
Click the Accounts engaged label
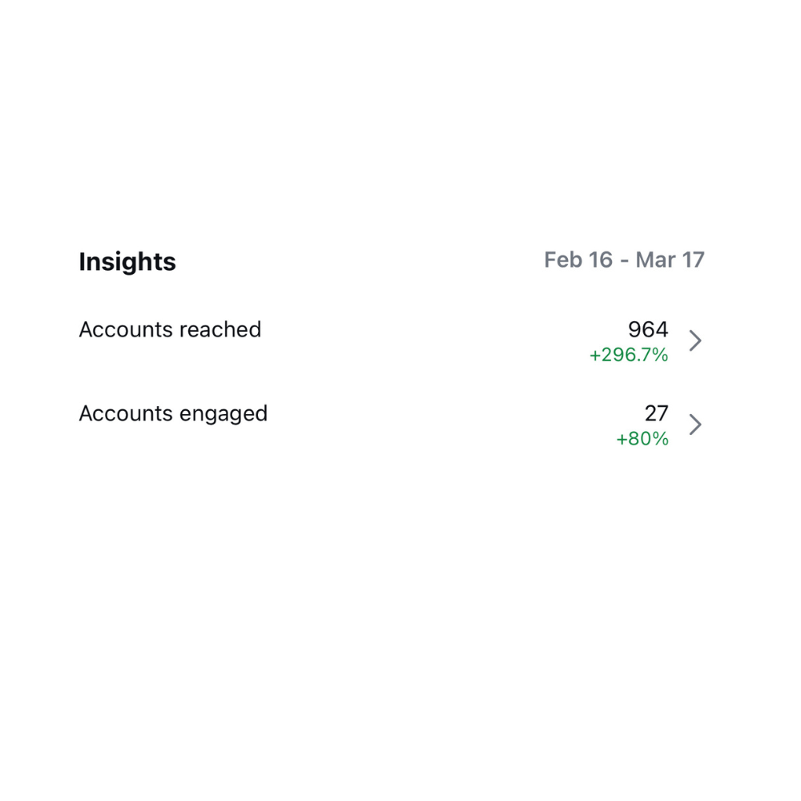point(173,414)
